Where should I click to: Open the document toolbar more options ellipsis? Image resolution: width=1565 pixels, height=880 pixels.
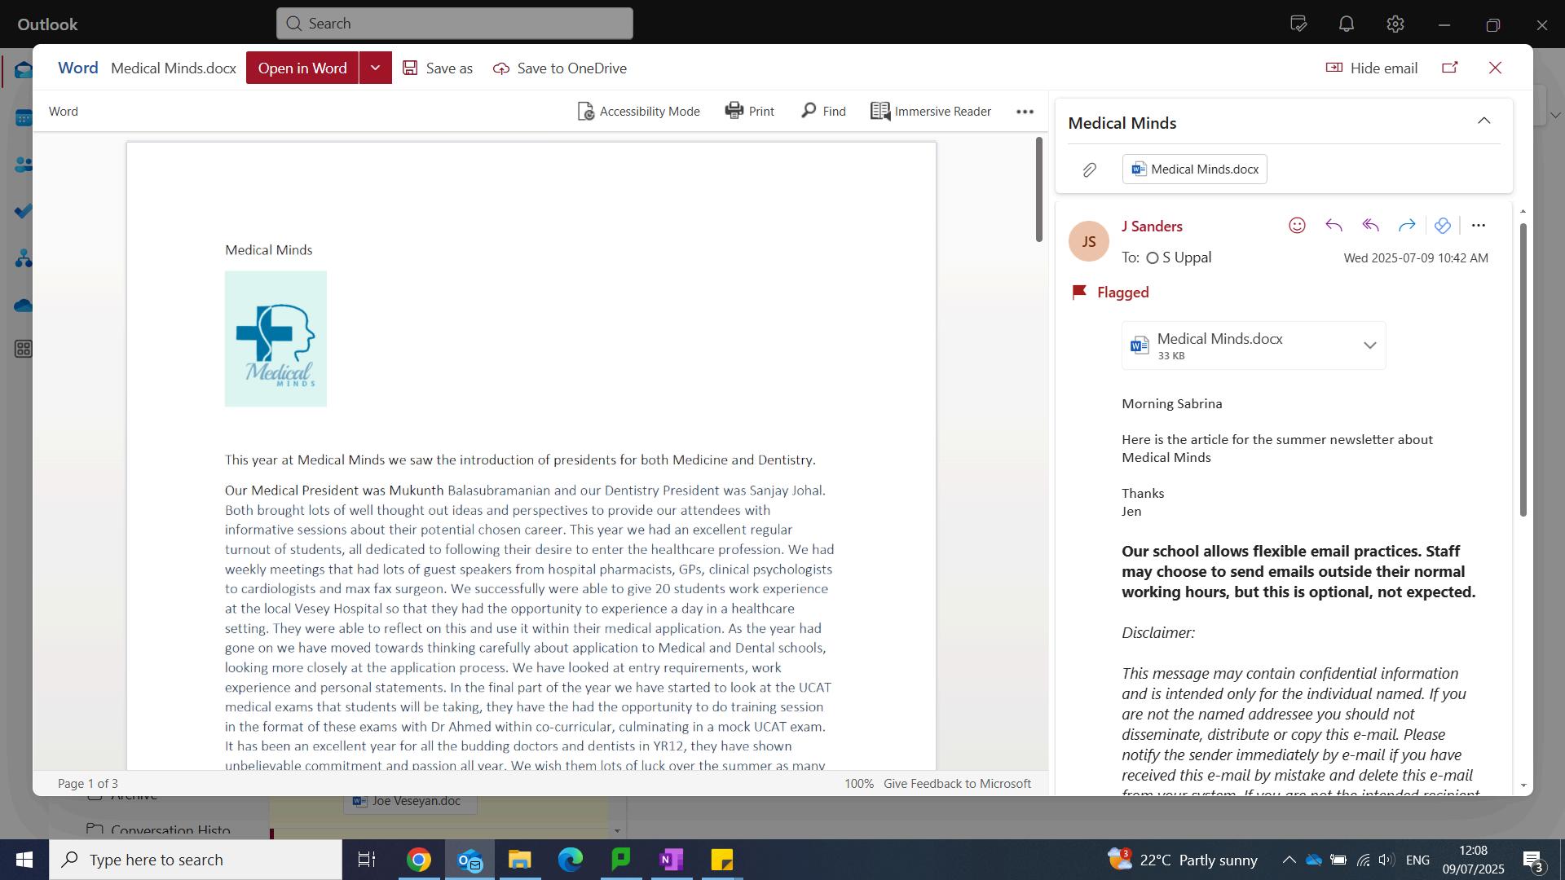point(1025,112)
